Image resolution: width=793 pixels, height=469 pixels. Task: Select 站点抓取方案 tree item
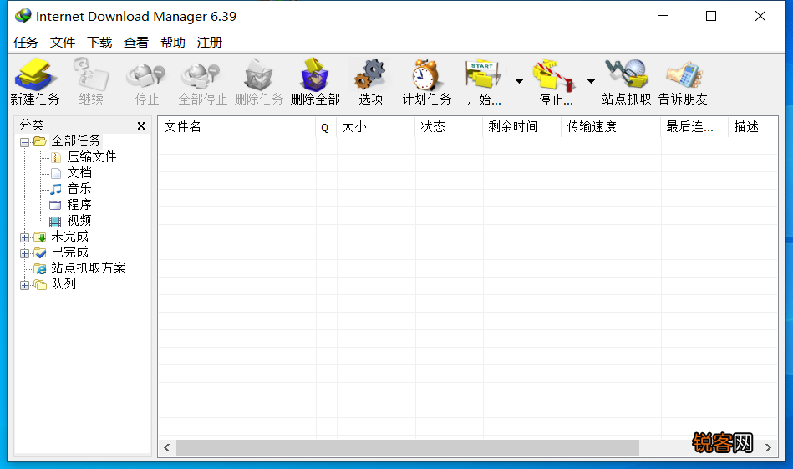click(x=89, y=268)
